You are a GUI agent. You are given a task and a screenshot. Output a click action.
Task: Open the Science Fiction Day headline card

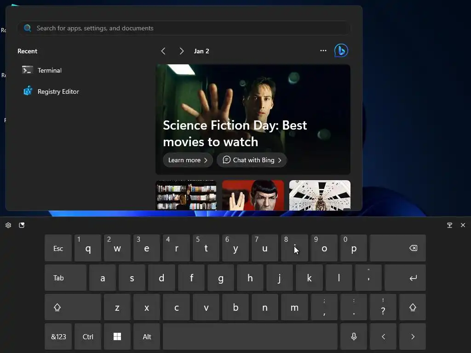point(253,119)
